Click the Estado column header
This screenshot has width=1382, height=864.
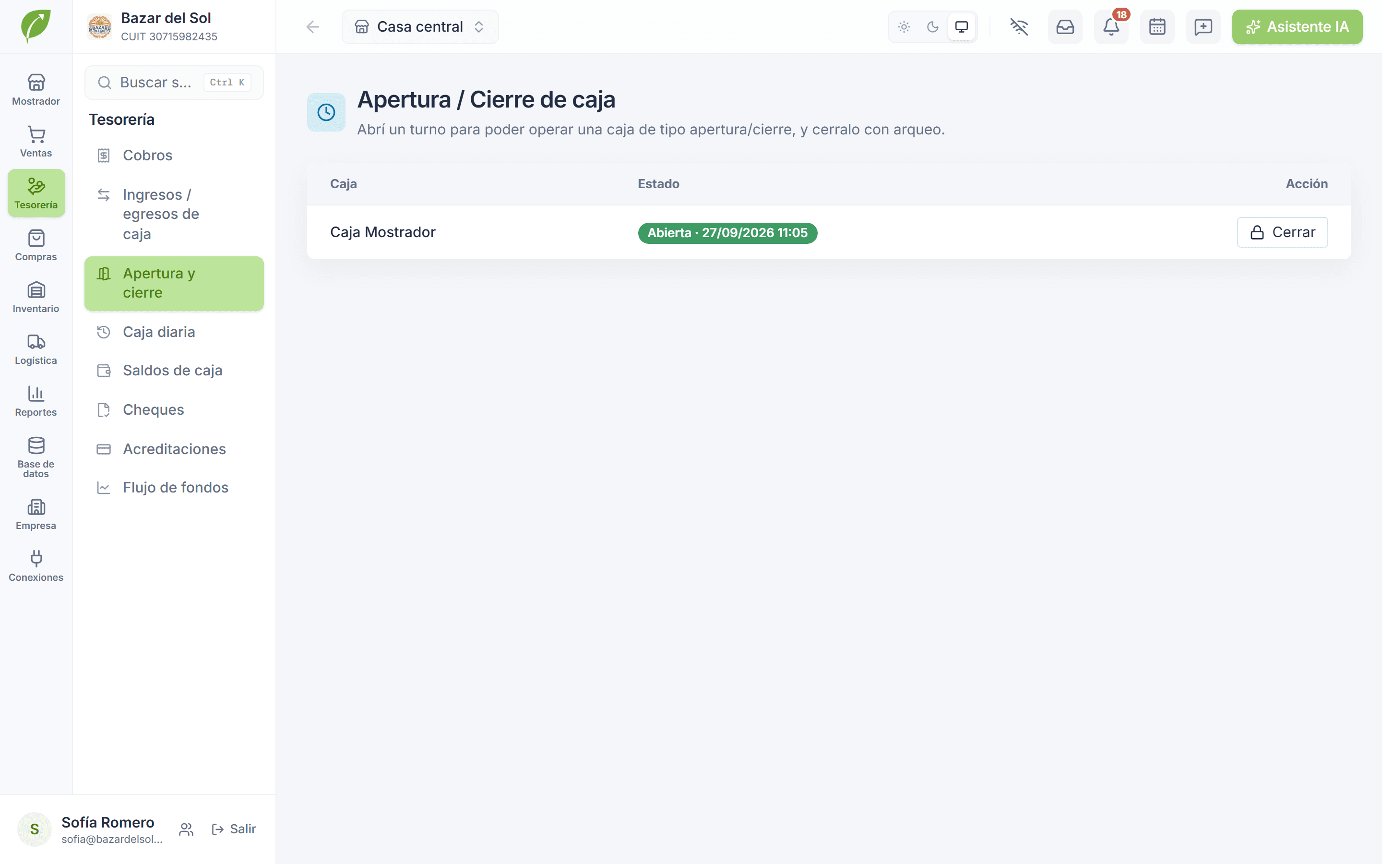(x=658, y=184)
